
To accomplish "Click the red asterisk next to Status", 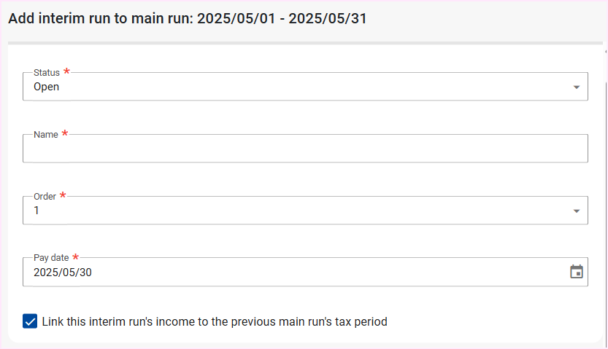I will (67, 72).
